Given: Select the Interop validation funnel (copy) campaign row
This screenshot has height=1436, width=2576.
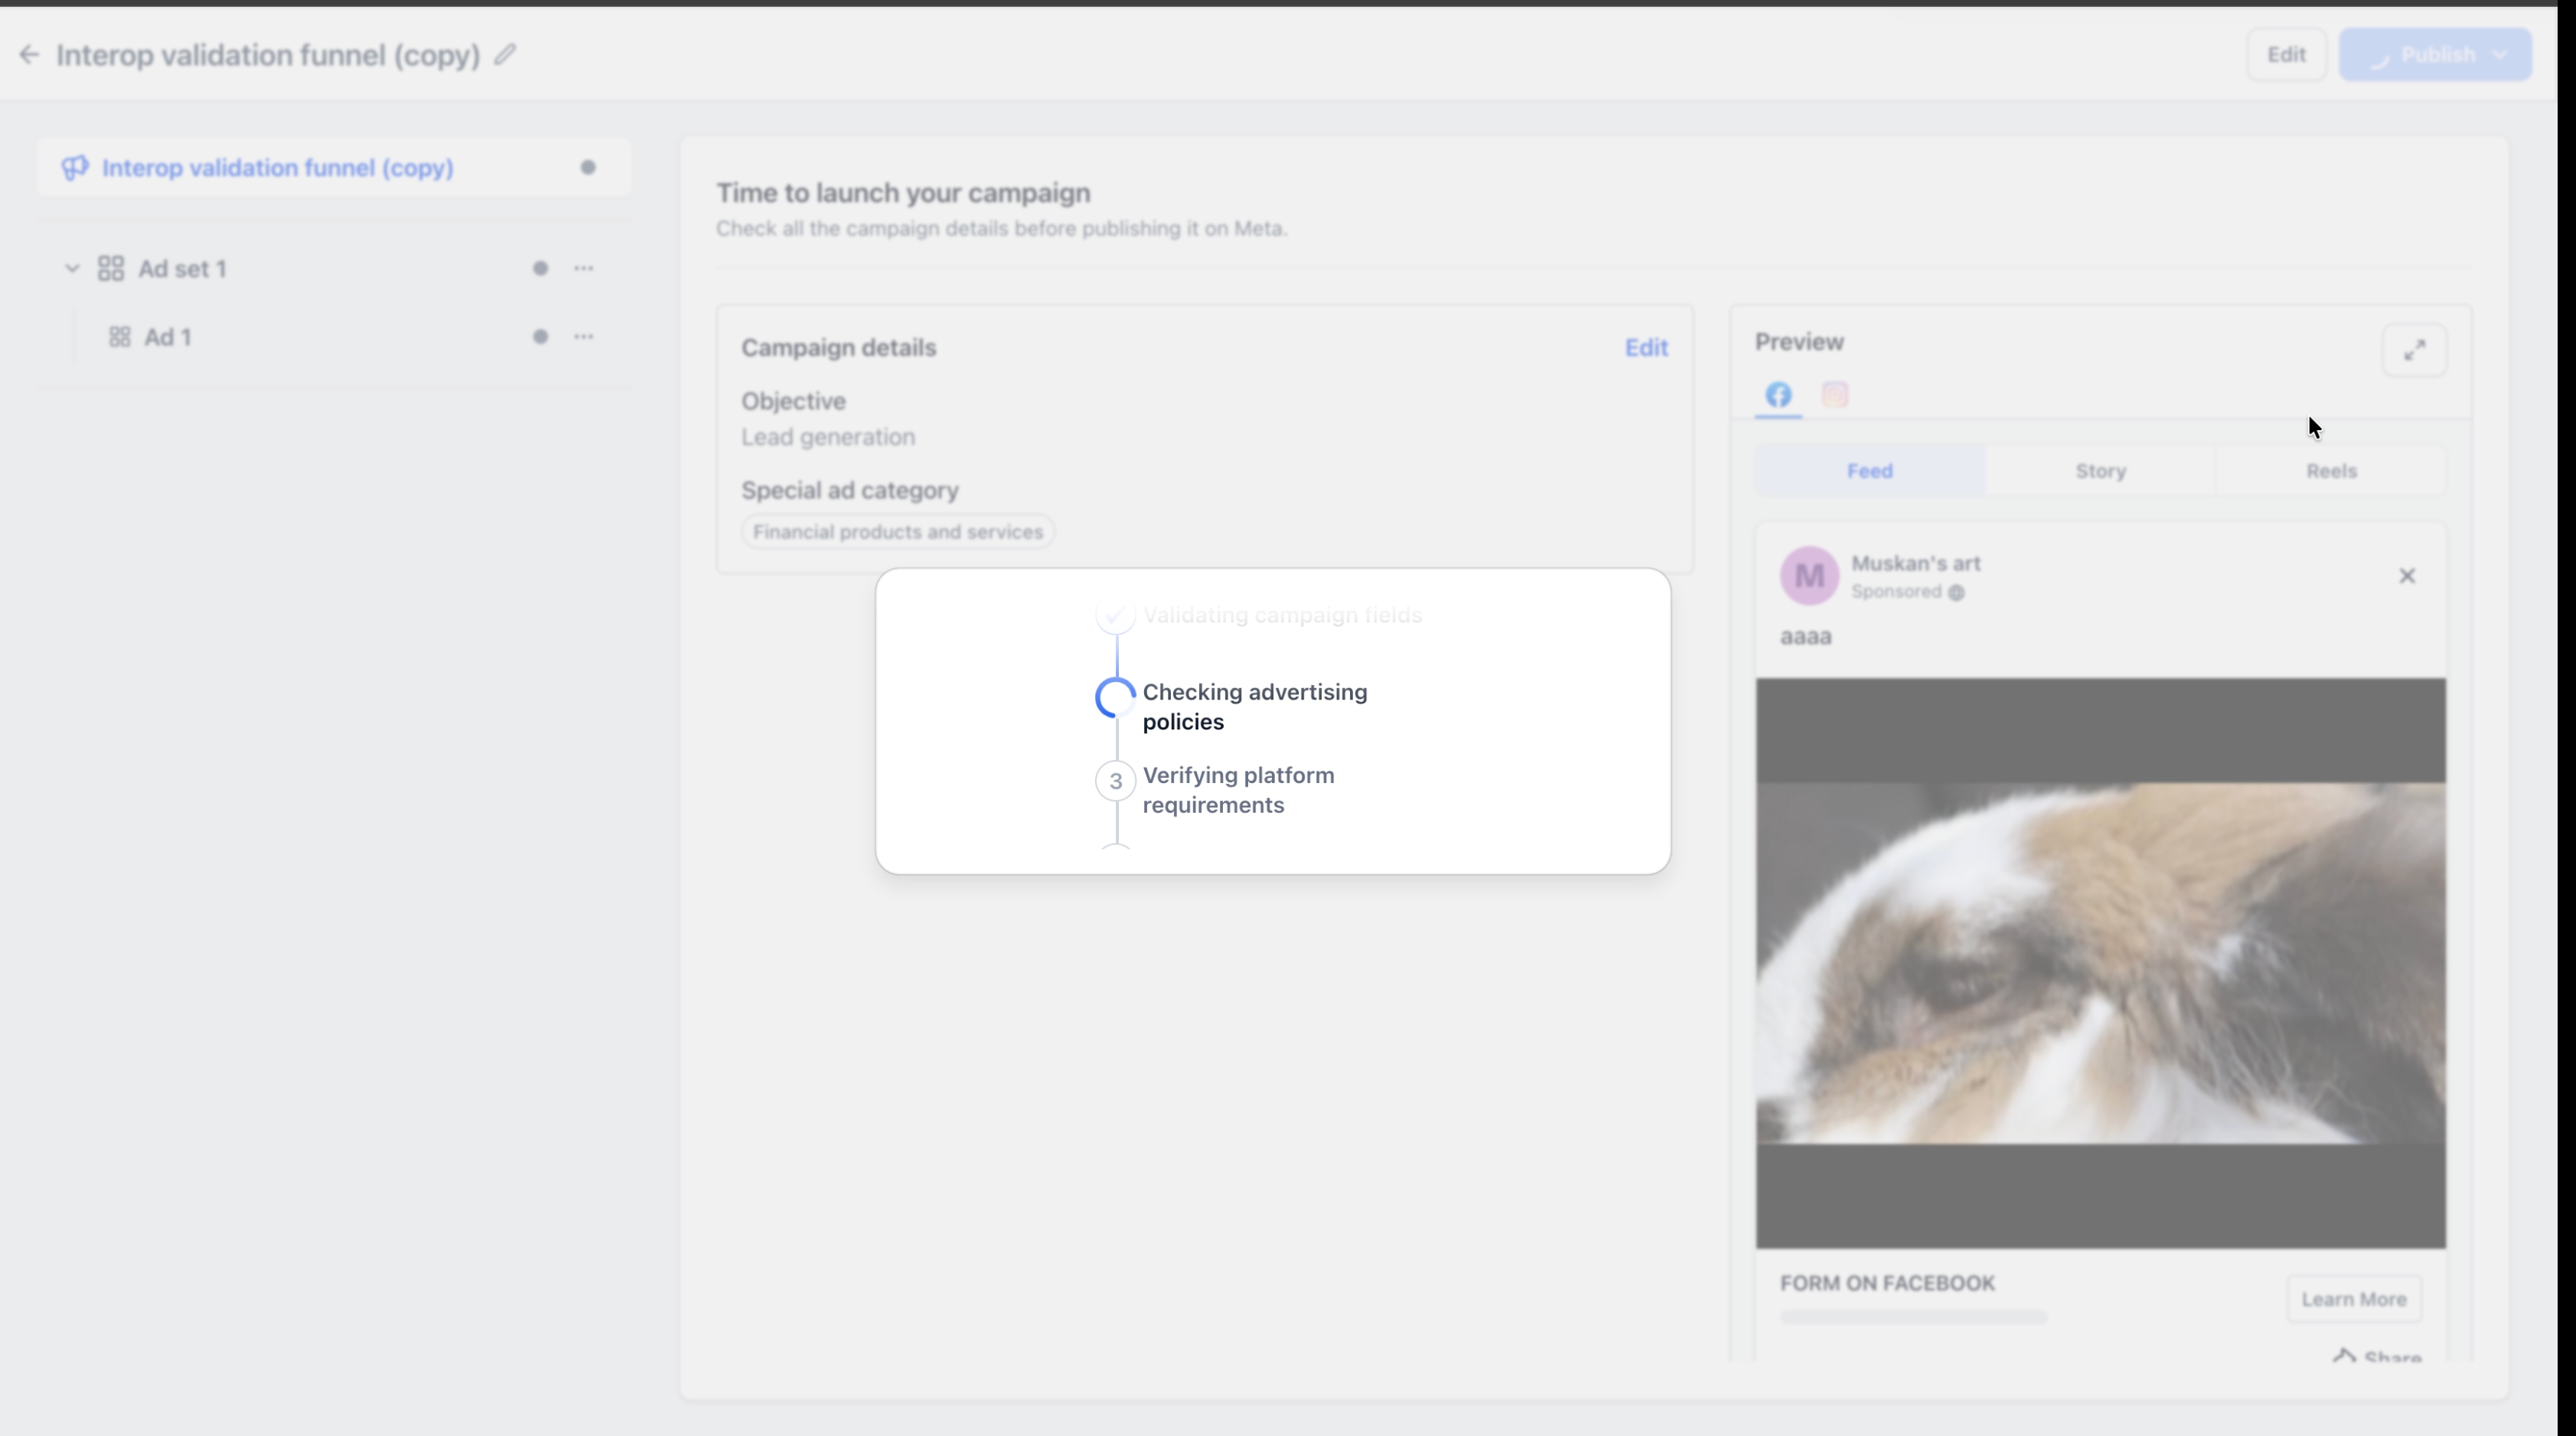Looking at the screenshot, I should 334,167.
